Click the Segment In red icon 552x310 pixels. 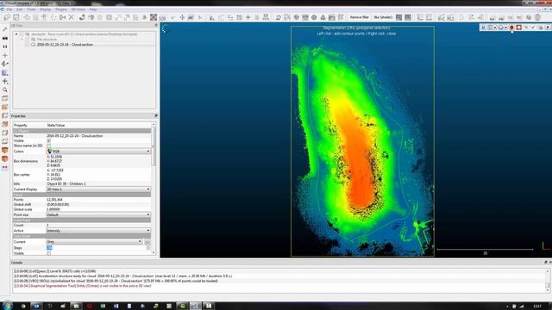tap(511, 28)
